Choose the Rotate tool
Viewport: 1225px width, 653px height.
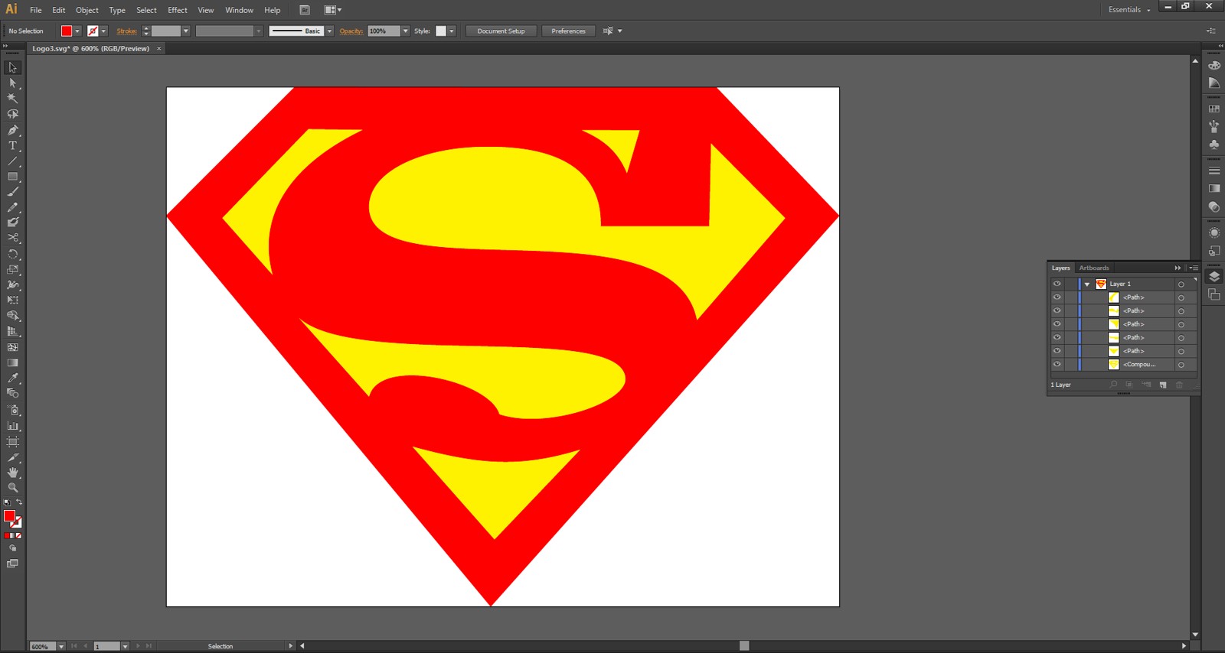tap(12, 254)
